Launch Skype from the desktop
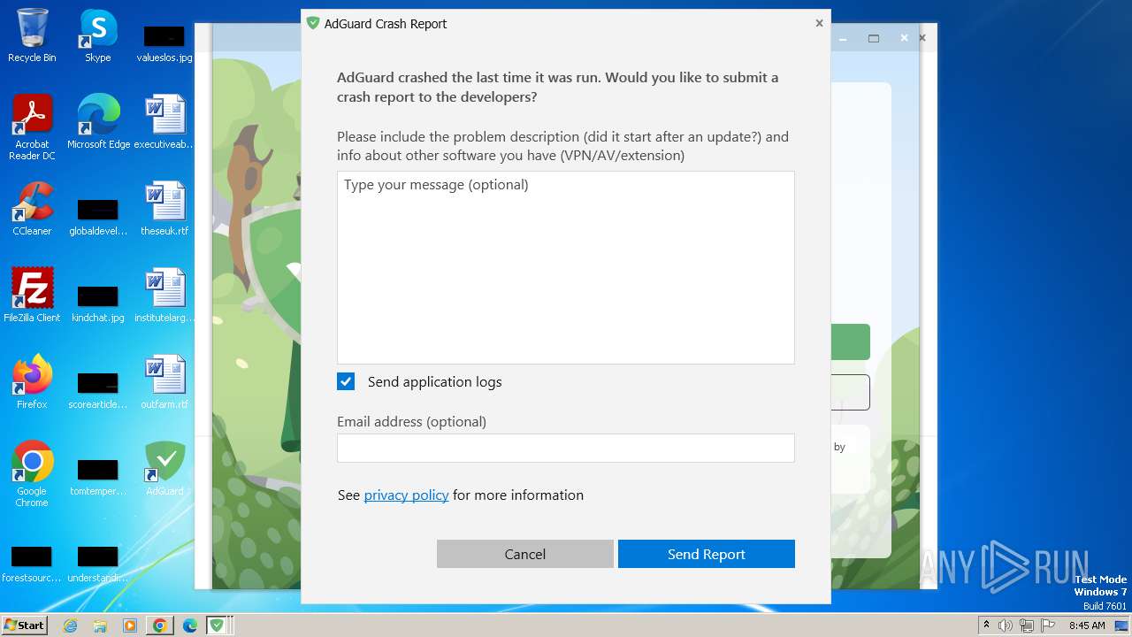1132x637 pixels. [98, 35]
